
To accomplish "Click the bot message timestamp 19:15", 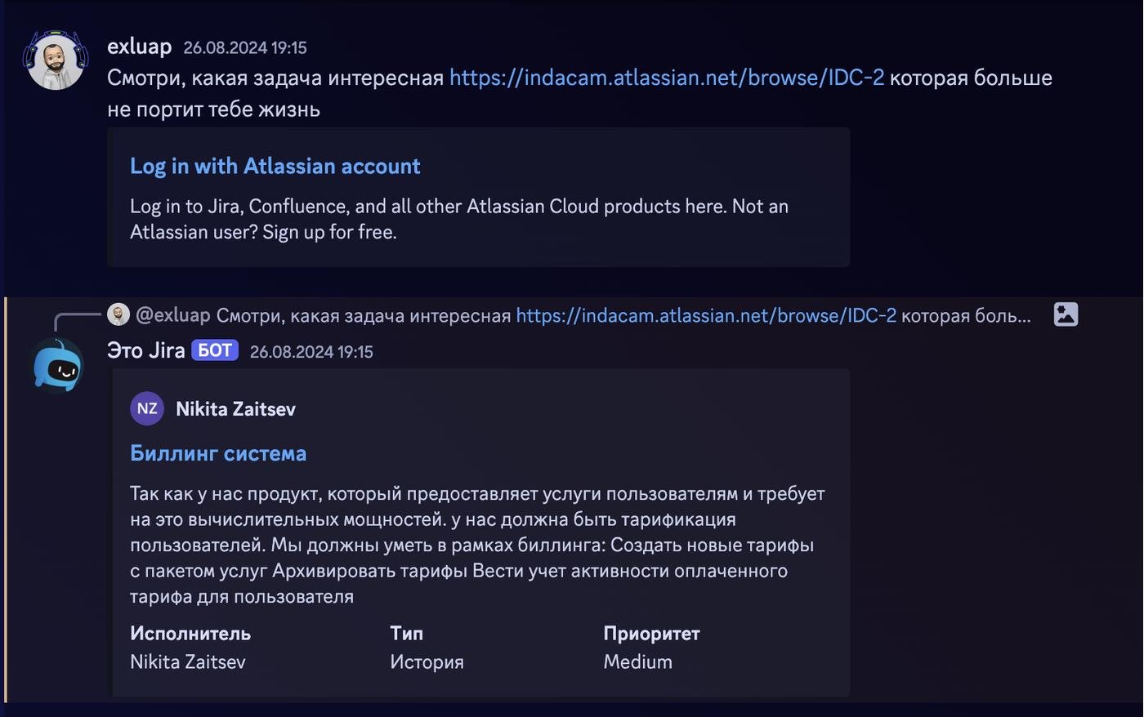I will 311,352.
